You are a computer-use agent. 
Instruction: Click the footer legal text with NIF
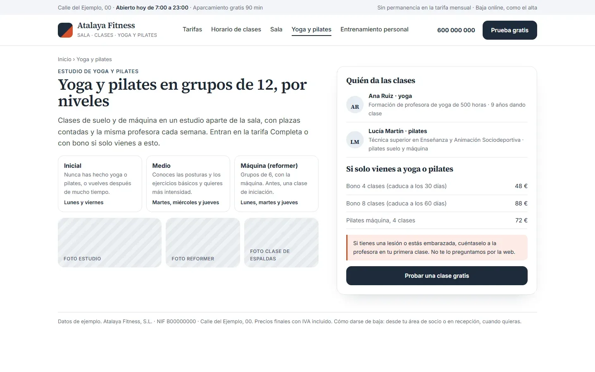tap(290, 322)
